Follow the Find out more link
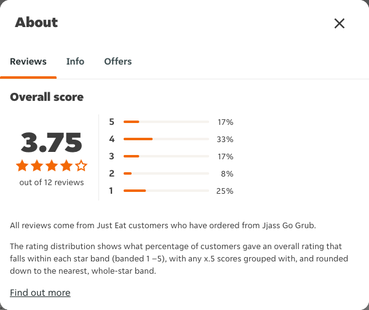This screenshot has width=369, height=310. pos(40,293)
